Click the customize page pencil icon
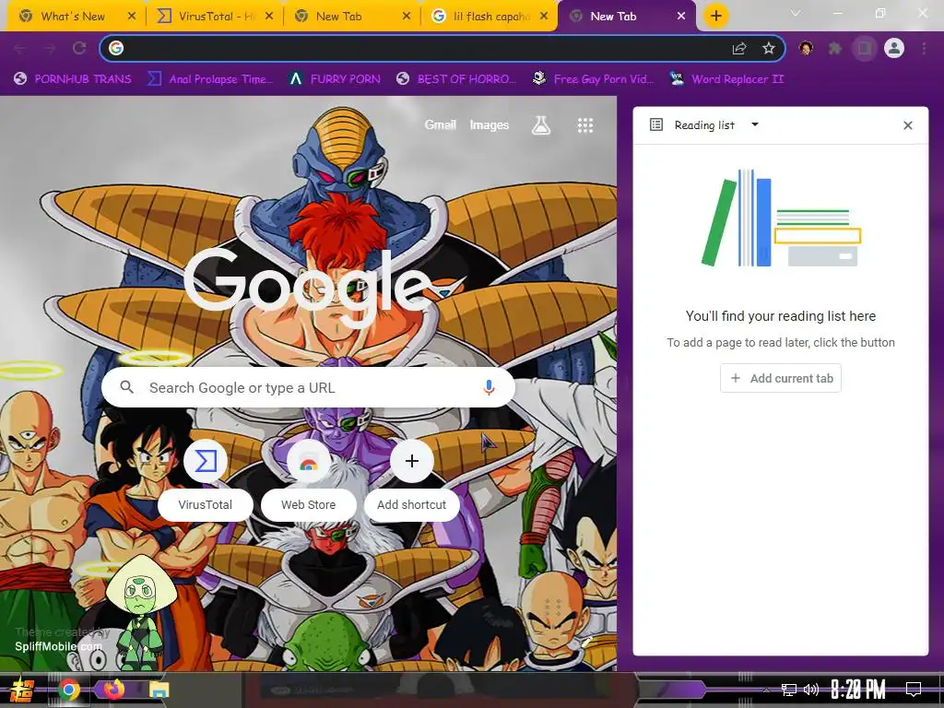This screenshot has width=944, height=708. pyautogui.click(x=587, y=643)
